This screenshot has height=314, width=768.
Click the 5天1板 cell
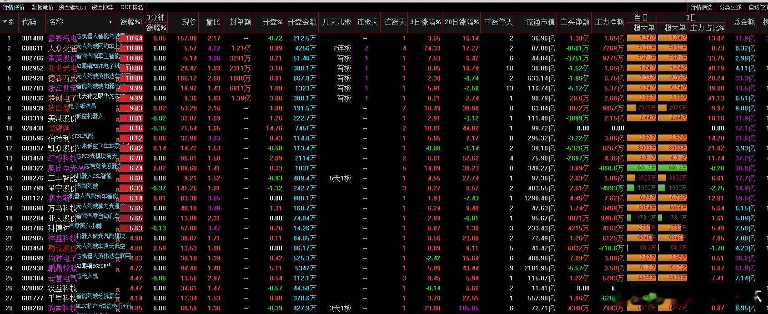click(341, 178)
